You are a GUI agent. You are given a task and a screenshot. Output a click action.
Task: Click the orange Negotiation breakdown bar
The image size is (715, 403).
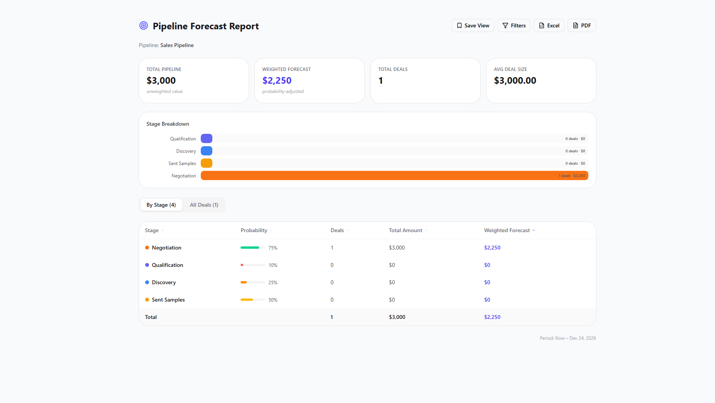(x=394, y=175)
